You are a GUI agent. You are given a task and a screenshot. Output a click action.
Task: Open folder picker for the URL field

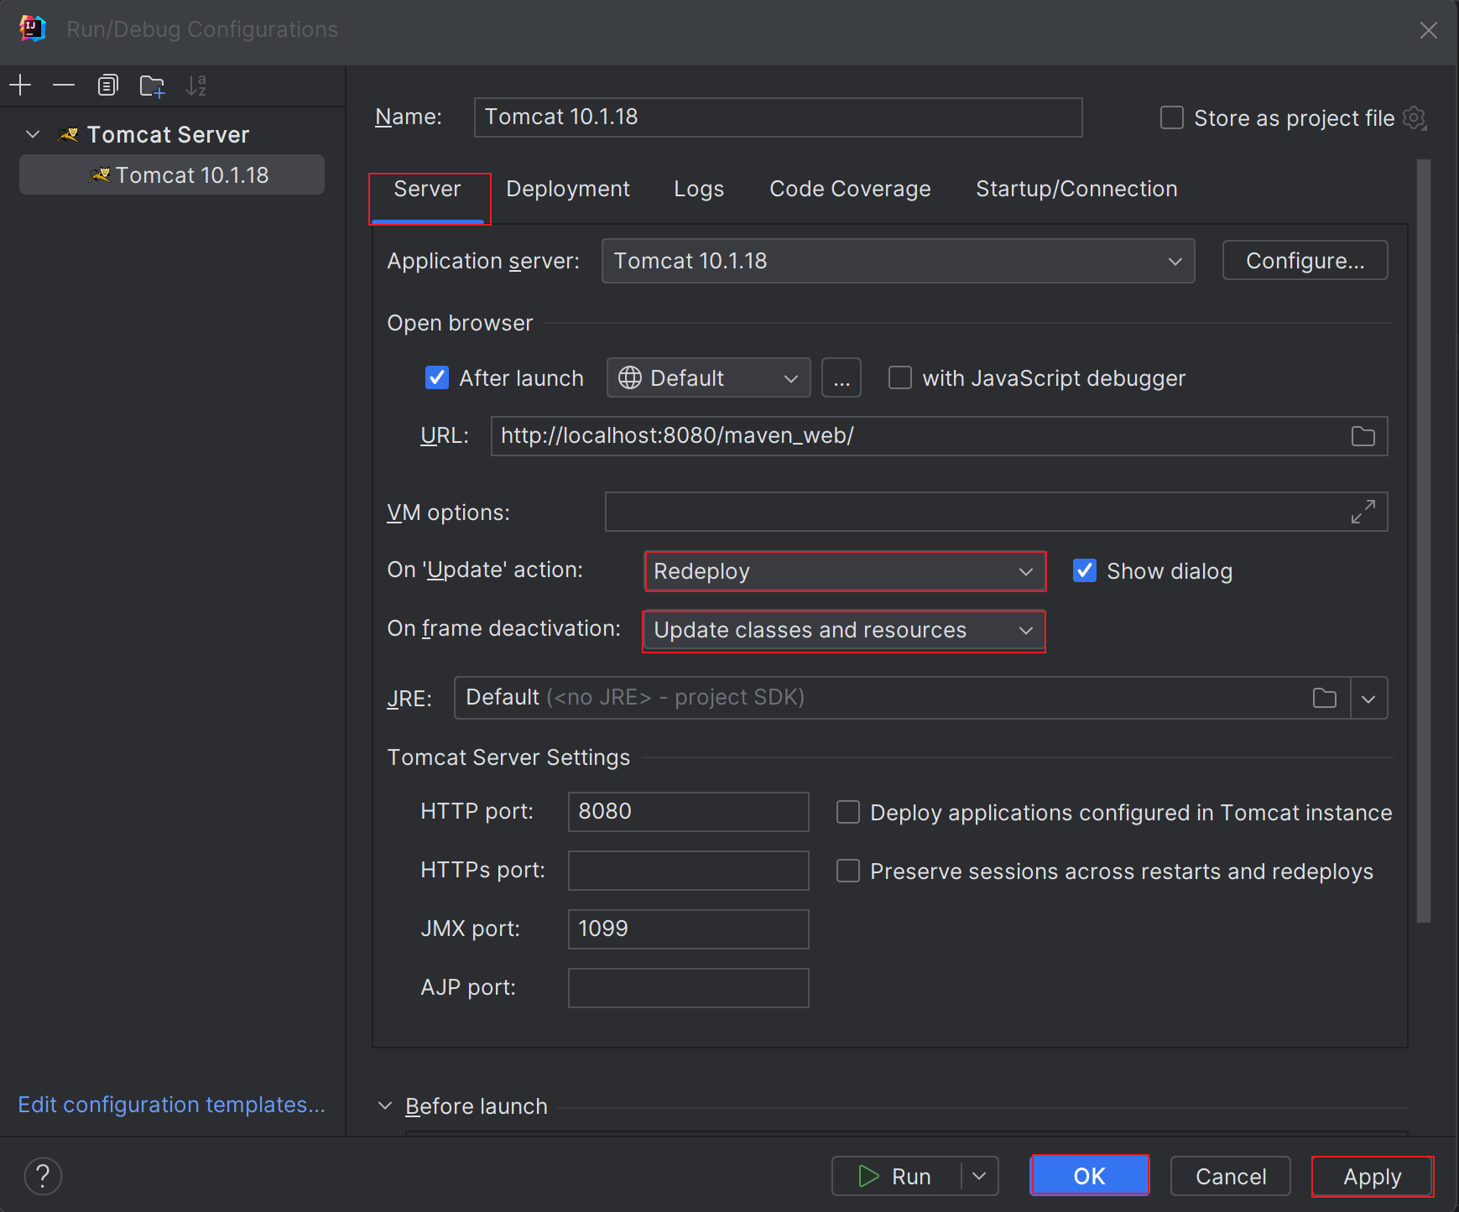coord(1363,435)
